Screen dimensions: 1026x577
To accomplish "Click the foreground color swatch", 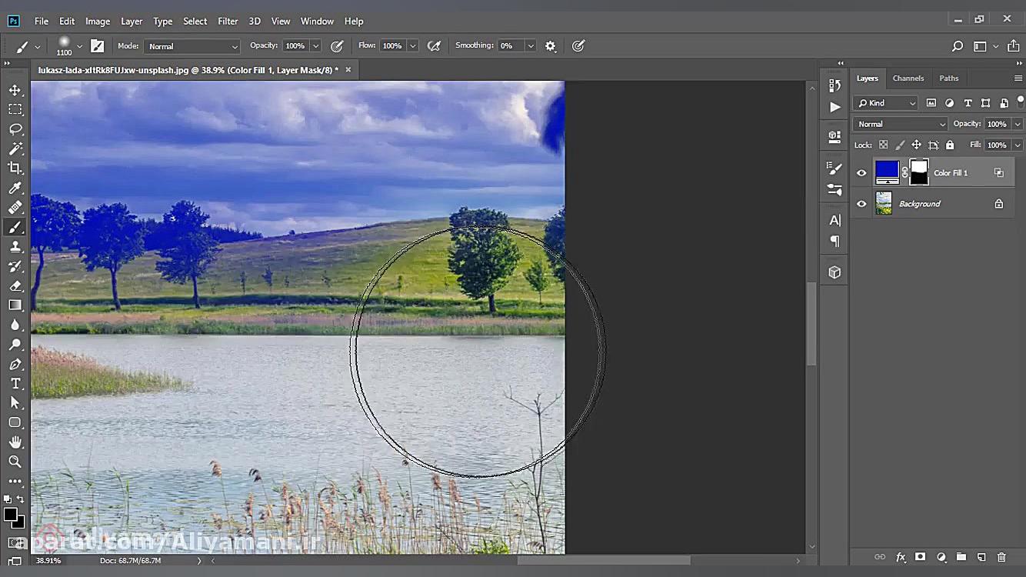I will tap(10, 514).
